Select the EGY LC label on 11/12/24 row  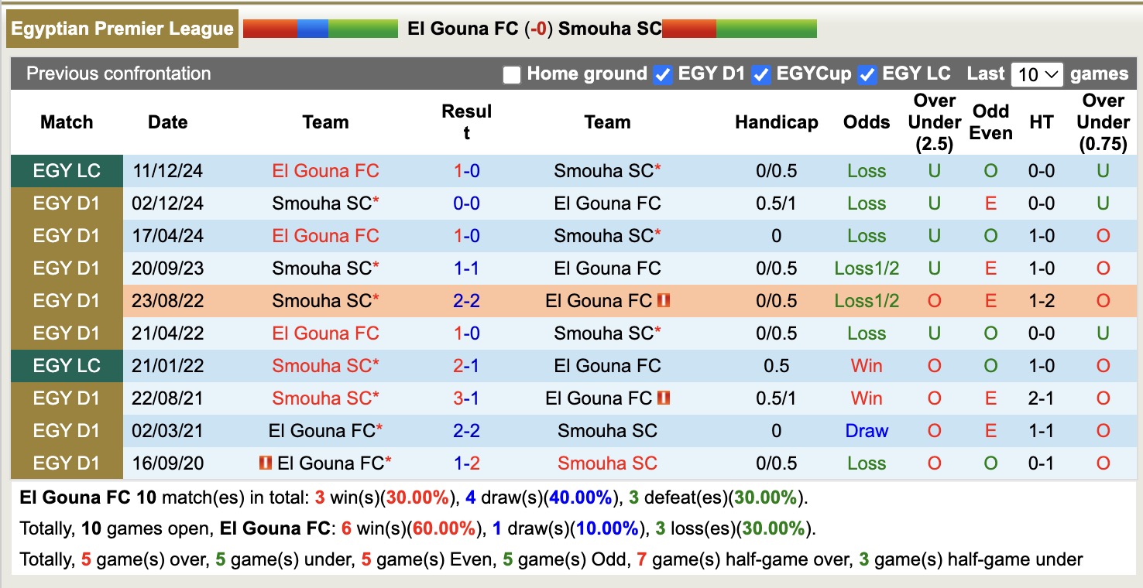click(67, 170)
